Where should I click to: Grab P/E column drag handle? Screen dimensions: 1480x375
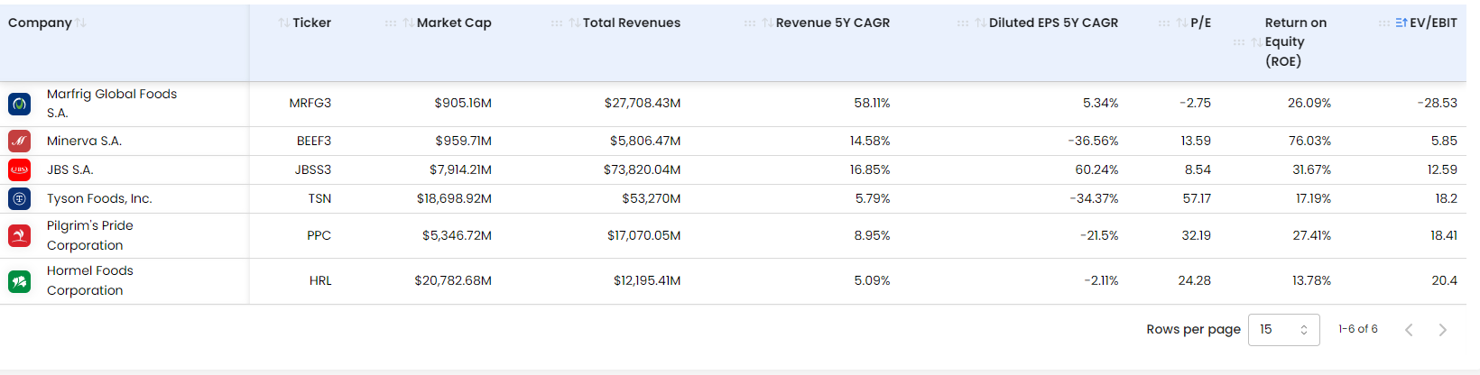[x=1164, y=23]
